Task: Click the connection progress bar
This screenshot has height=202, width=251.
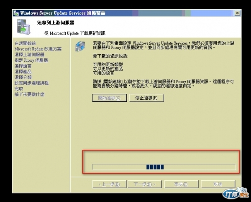Action: click(x=164, y=167)
